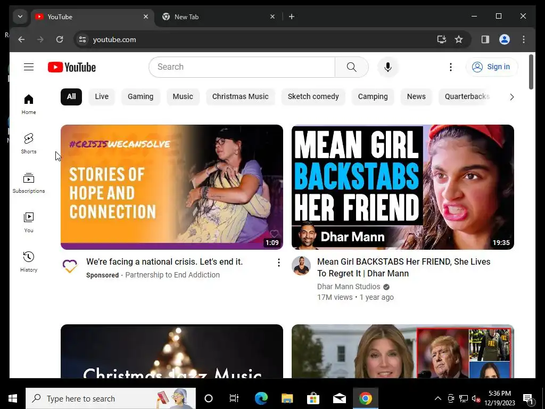Open Partnership to End Addiction link

click(172, 275)
